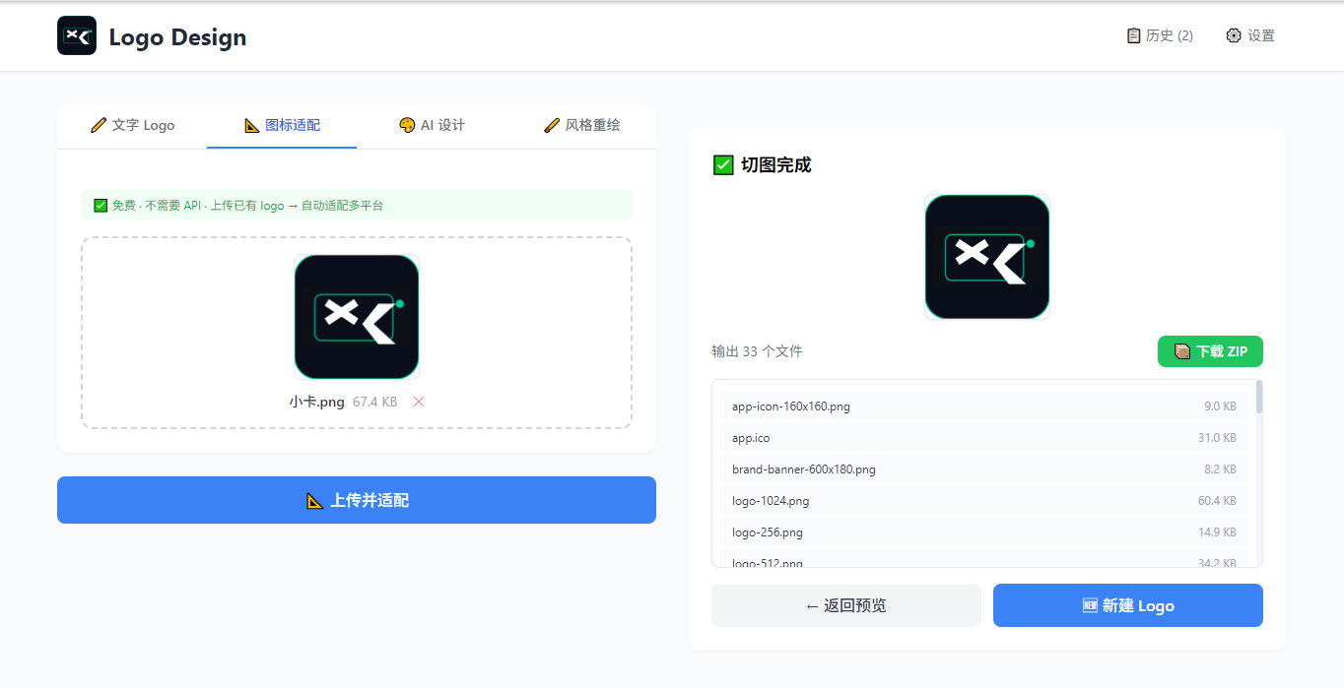Image resolution: width=1344 pixels, height=688 pixels.
Task: Open the 历史 (2) clipboard icon
Action: coord(1134,35)
